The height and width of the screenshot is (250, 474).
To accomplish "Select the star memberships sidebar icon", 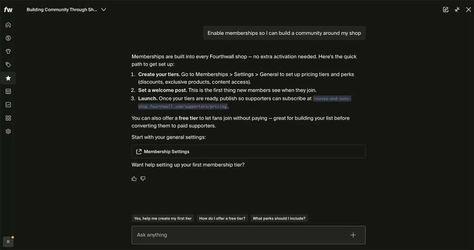I will click(x=8, y=78).
